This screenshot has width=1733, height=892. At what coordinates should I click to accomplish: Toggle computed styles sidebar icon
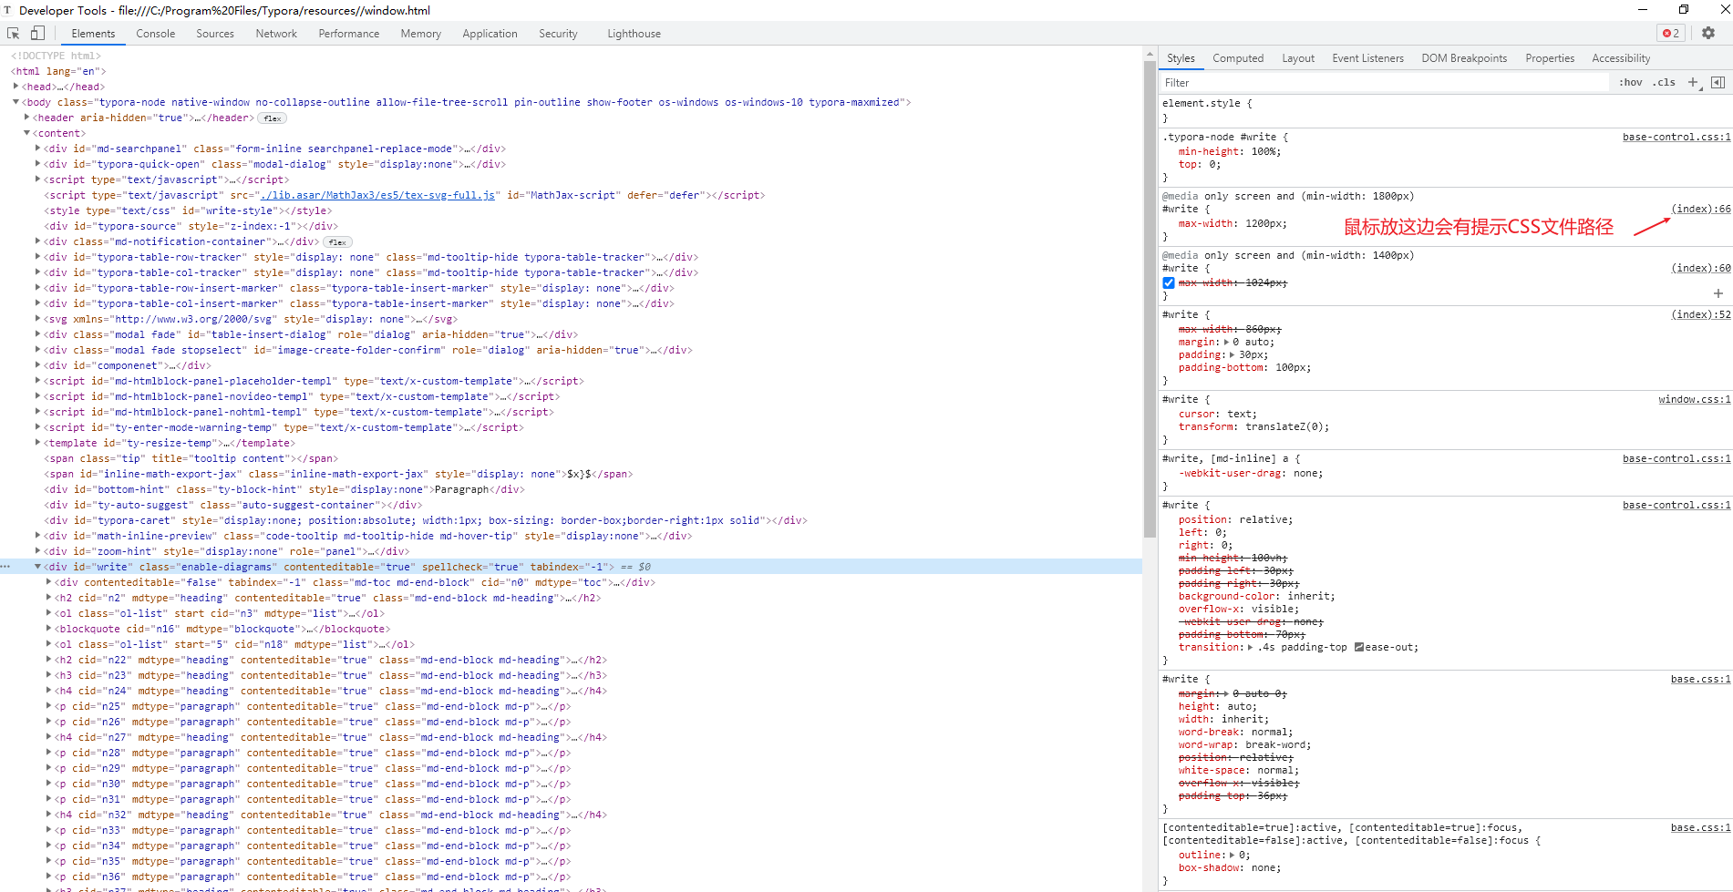coord(1718,82)
